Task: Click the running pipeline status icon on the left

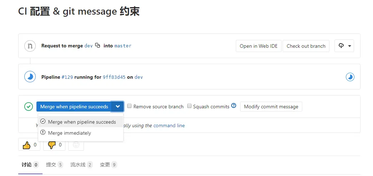Action: coord(30,77)
